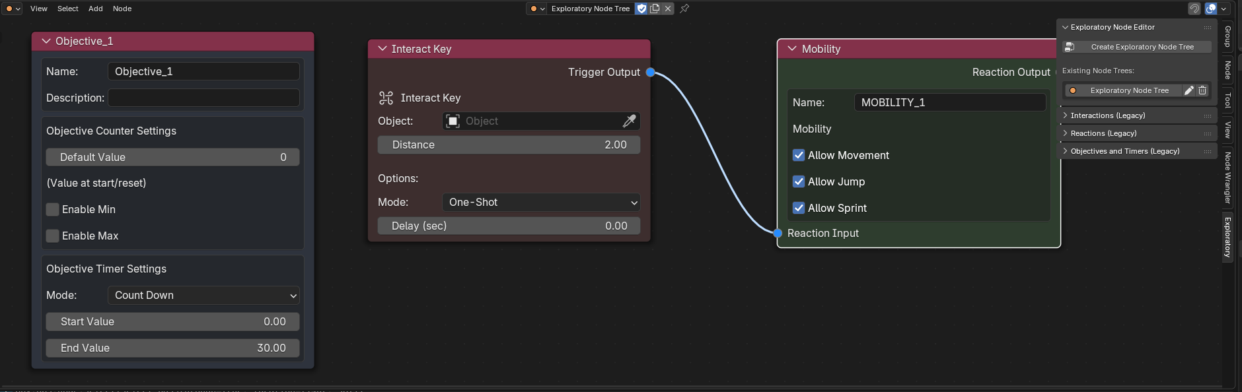Click the Distance value slider

pos(509,145)
